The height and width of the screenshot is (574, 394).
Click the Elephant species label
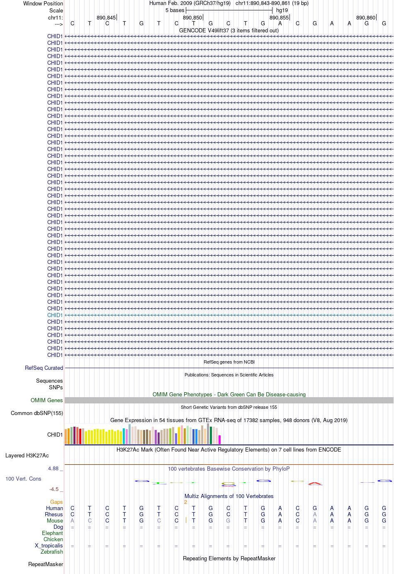click(52, 533)
